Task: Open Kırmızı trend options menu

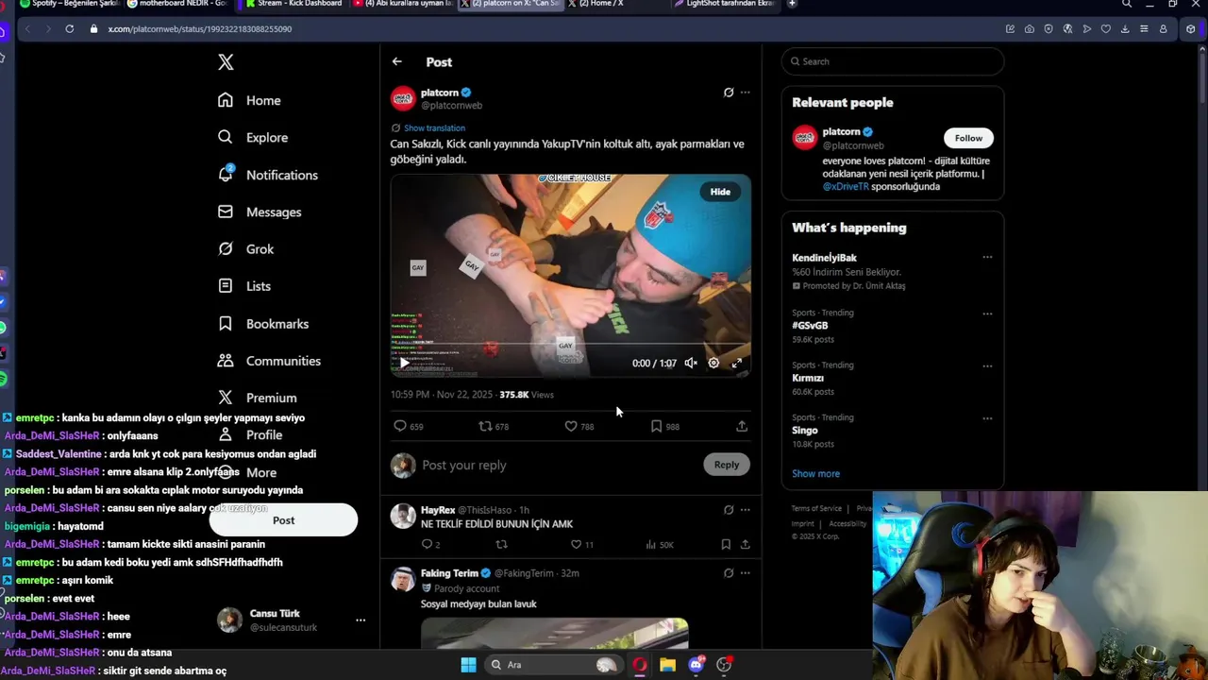Action: point(987,365)
